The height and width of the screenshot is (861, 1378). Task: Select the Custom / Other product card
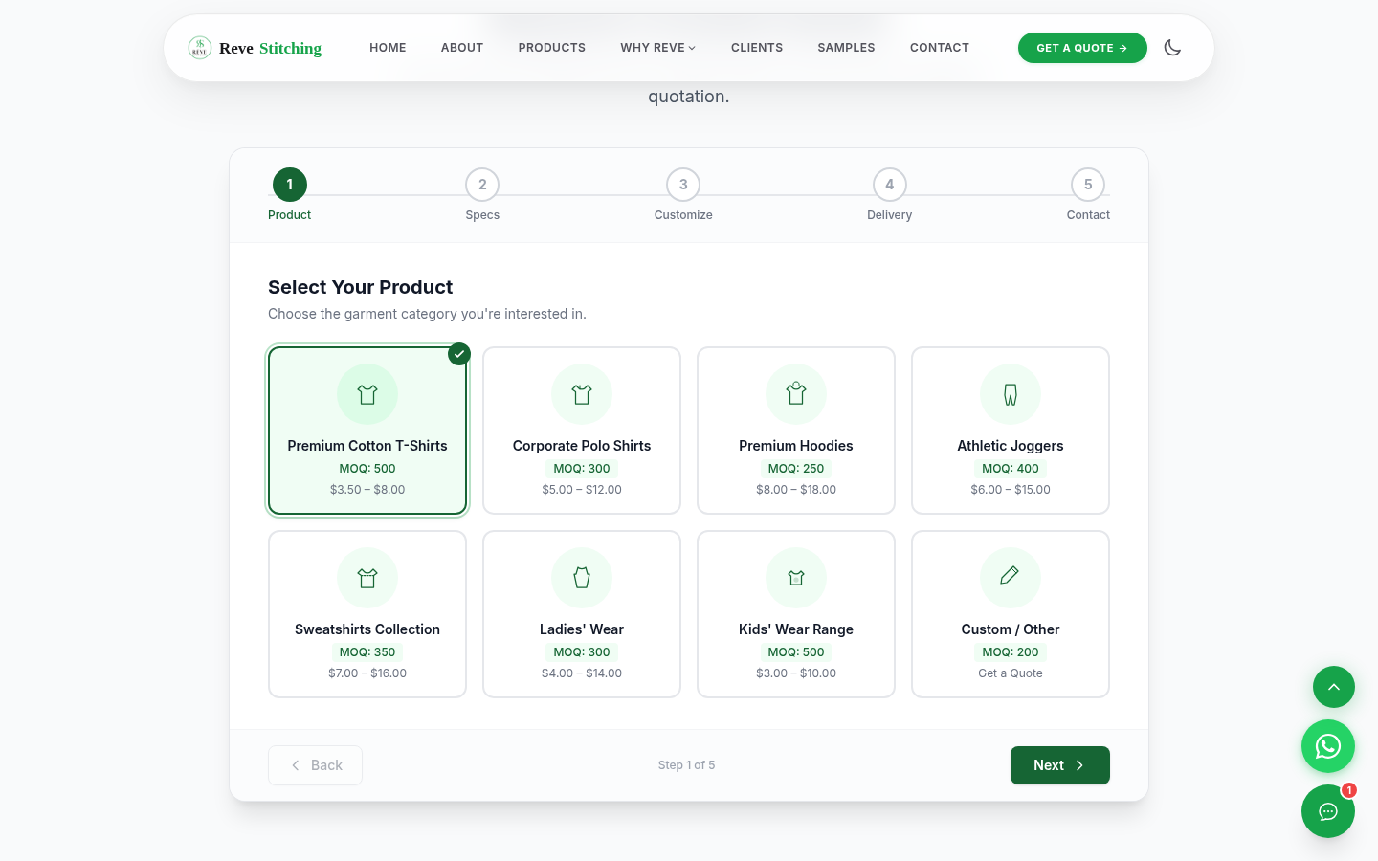(x=1011, y=614)
